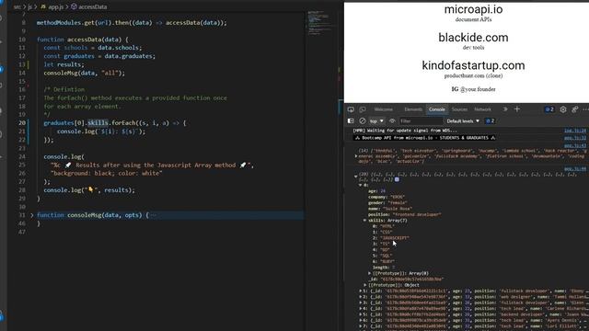589x331 pixels.
Task: Collapse the skills Array(7) node
Action: (364, 221)
